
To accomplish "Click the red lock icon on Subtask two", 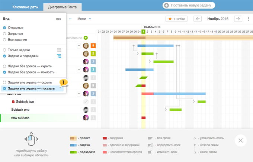I will 13,102.
